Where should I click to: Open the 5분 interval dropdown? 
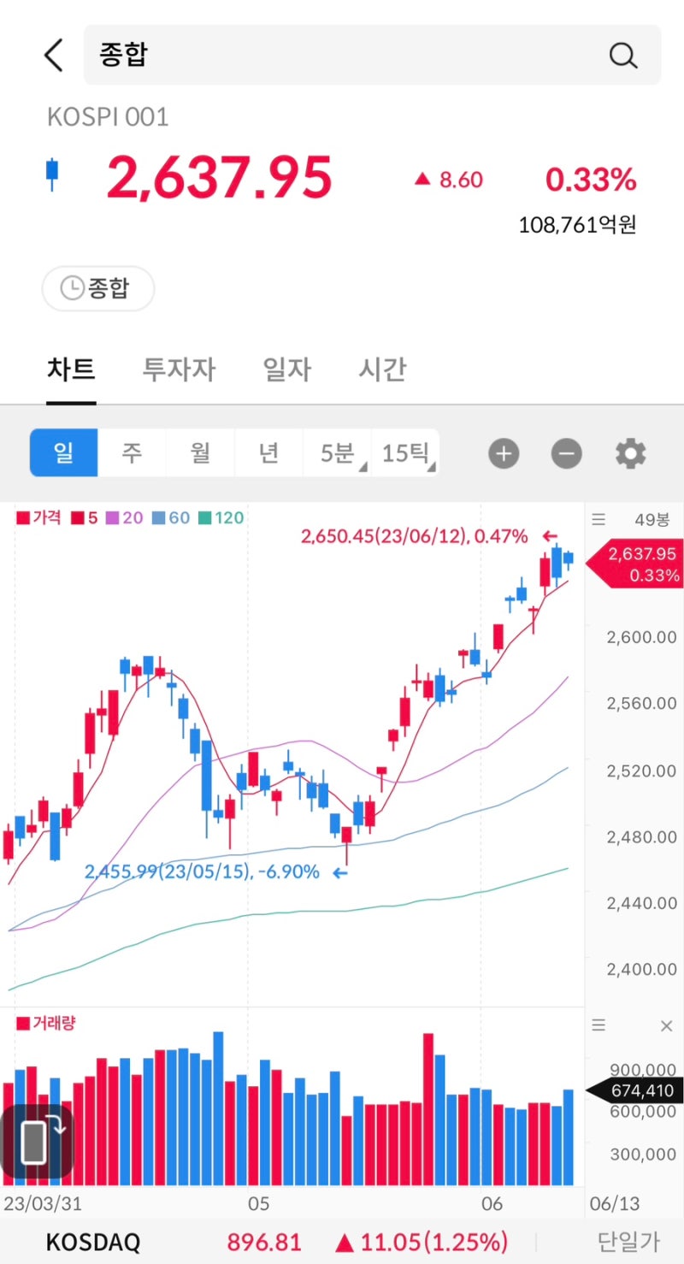pos(337,453)
